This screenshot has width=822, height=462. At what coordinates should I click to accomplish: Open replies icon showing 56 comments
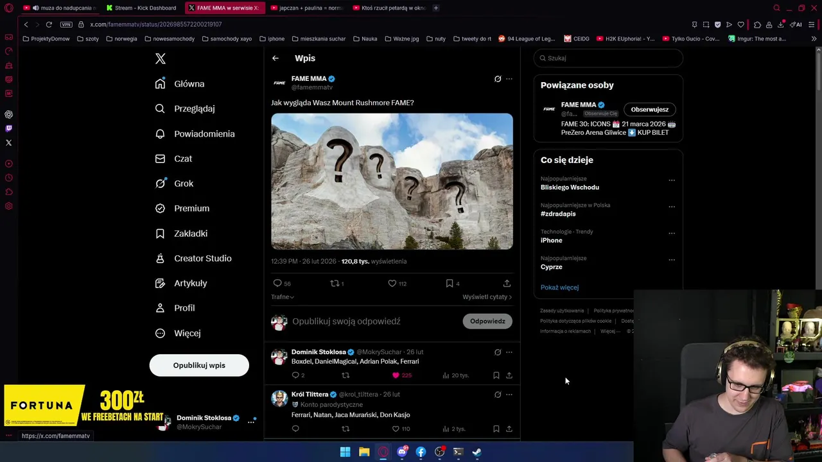click(x=282, y=283)
